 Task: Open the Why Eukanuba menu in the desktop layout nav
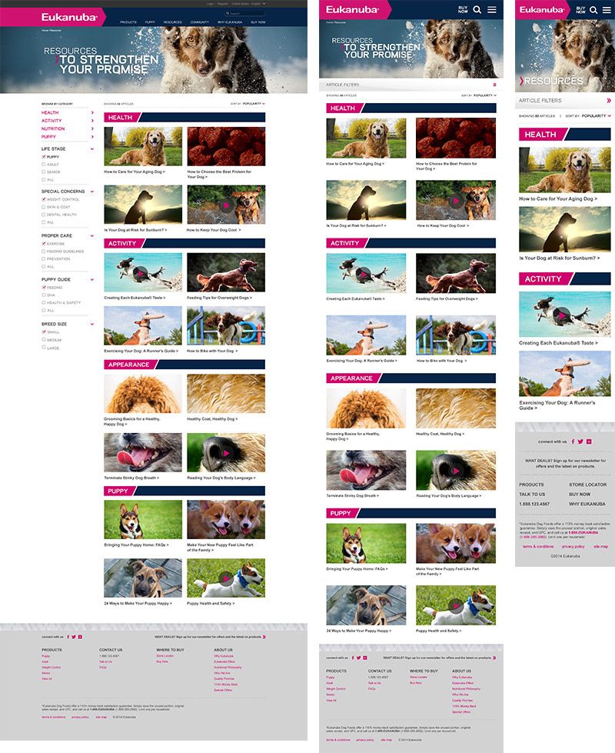(230, 22)
